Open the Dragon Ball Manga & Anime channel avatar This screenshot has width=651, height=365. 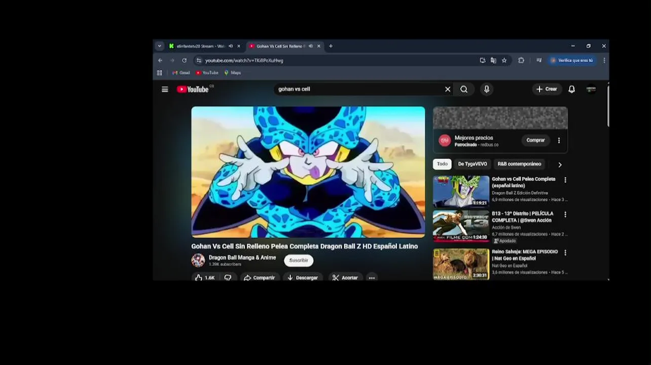[198, 261]
